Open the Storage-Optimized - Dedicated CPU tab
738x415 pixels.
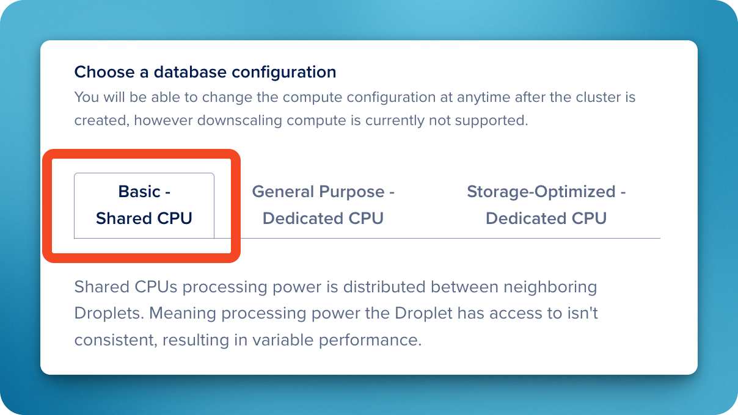546,205
